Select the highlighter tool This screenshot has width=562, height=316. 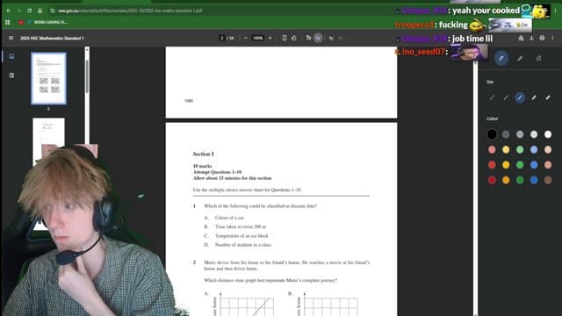(x=520, y=59)
